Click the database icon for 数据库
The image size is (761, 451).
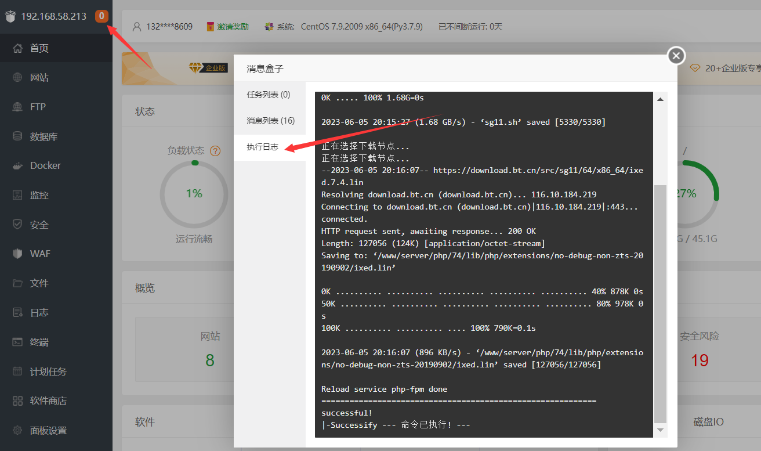click(18, 136)
